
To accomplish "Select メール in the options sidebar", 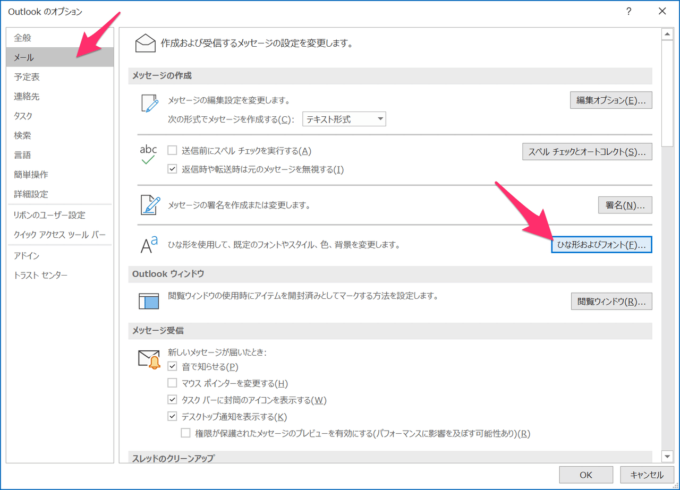I will (x=60, y=57).
